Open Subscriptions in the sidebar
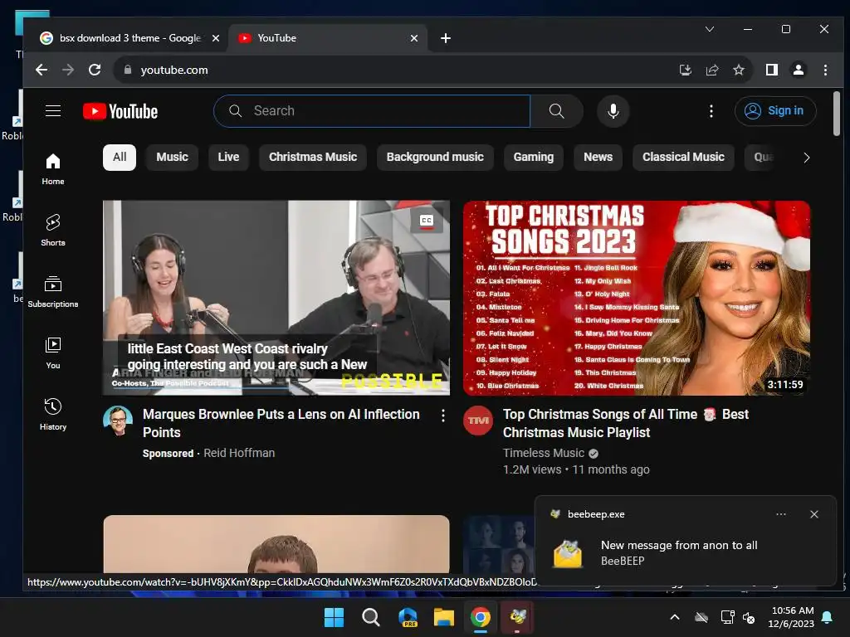 53,291
